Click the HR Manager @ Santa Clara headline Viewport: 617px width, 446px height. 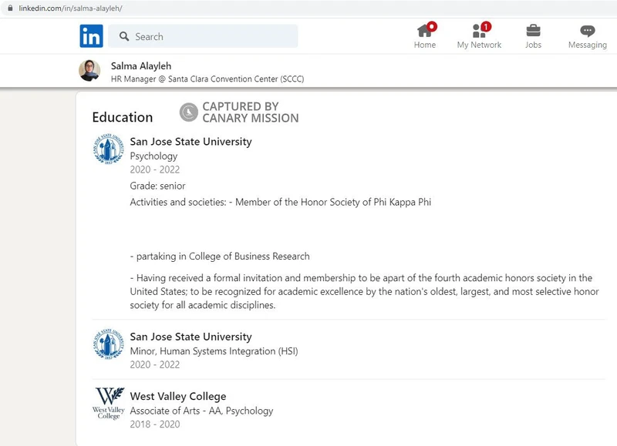(x=207, y=79)
